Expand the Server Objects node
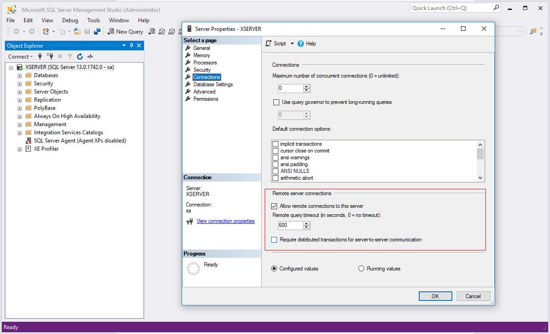Viewport: 550px width, 334px height. pos(20,92)
